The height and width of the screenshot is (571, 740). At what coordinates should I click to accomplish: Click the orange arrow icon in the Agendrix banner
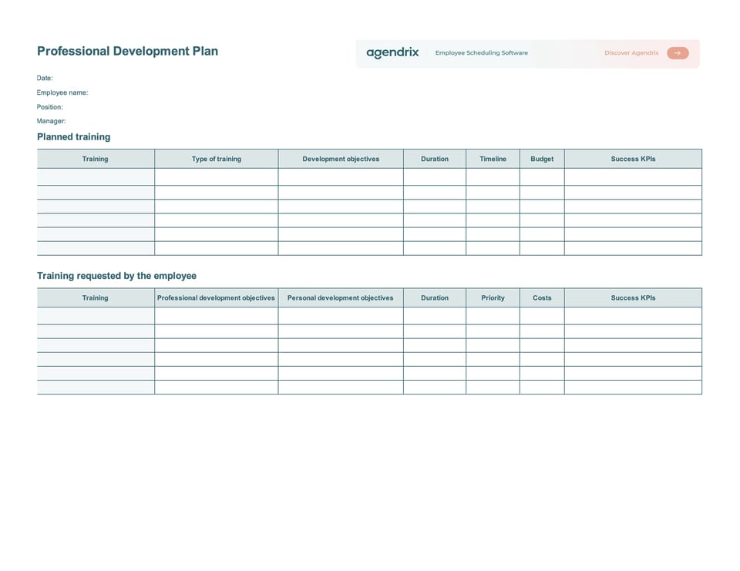[678, 53]
